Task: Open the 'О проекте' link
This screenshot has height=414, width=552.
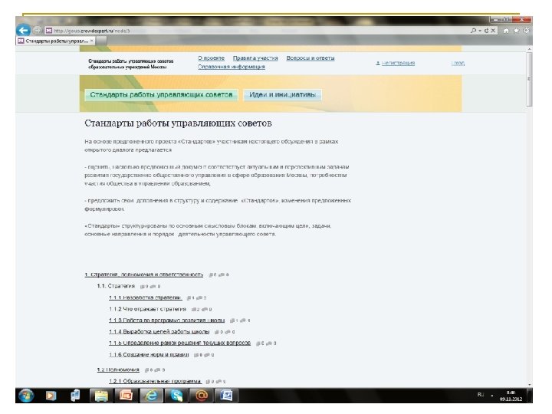Action: [212, 58]
